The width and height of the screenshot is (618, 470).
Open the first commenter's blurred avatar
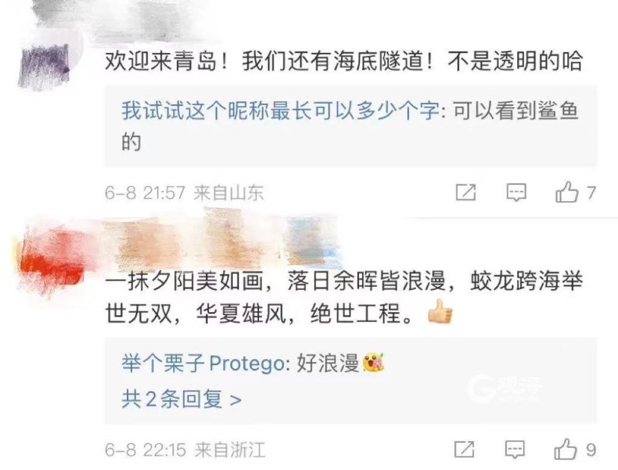(x=44, y=65)
